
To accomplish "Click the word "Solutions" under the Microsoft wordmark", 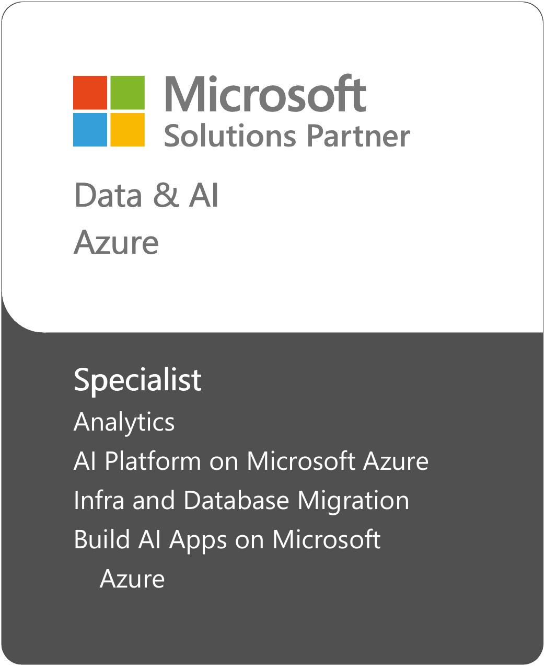I will click(230, 136).
